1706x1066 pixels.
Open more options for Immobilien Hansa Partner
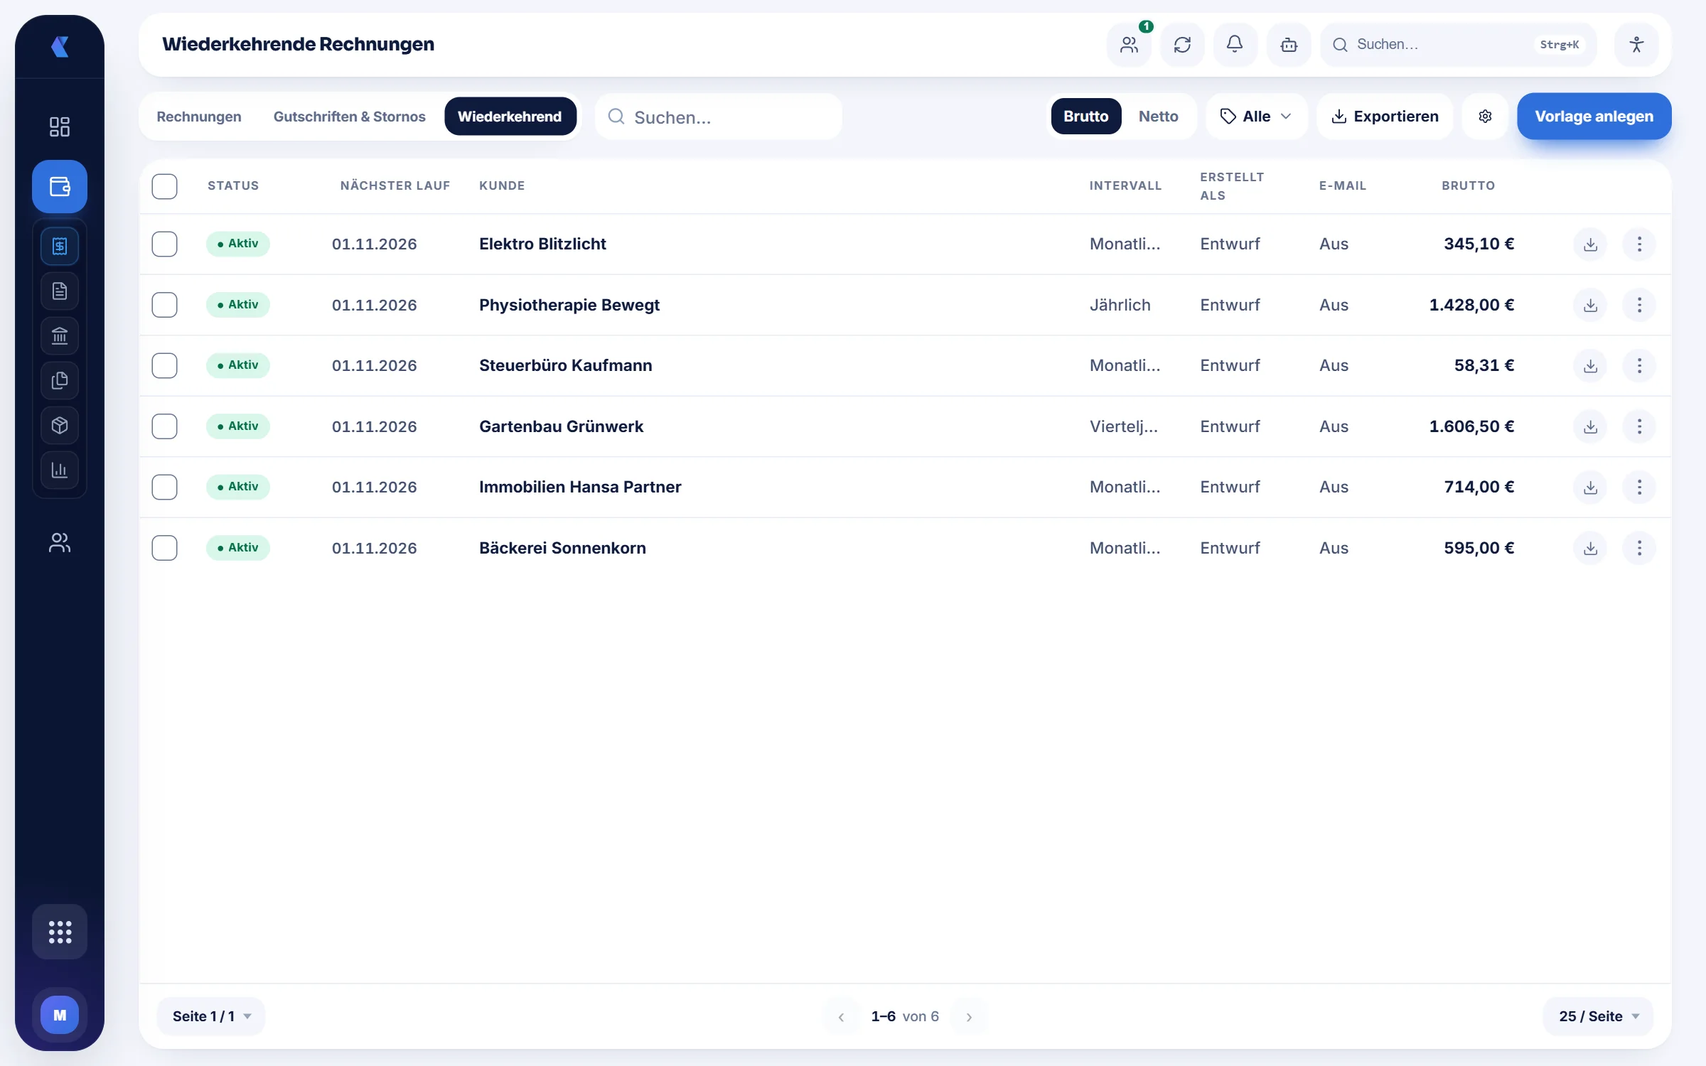1639,488
